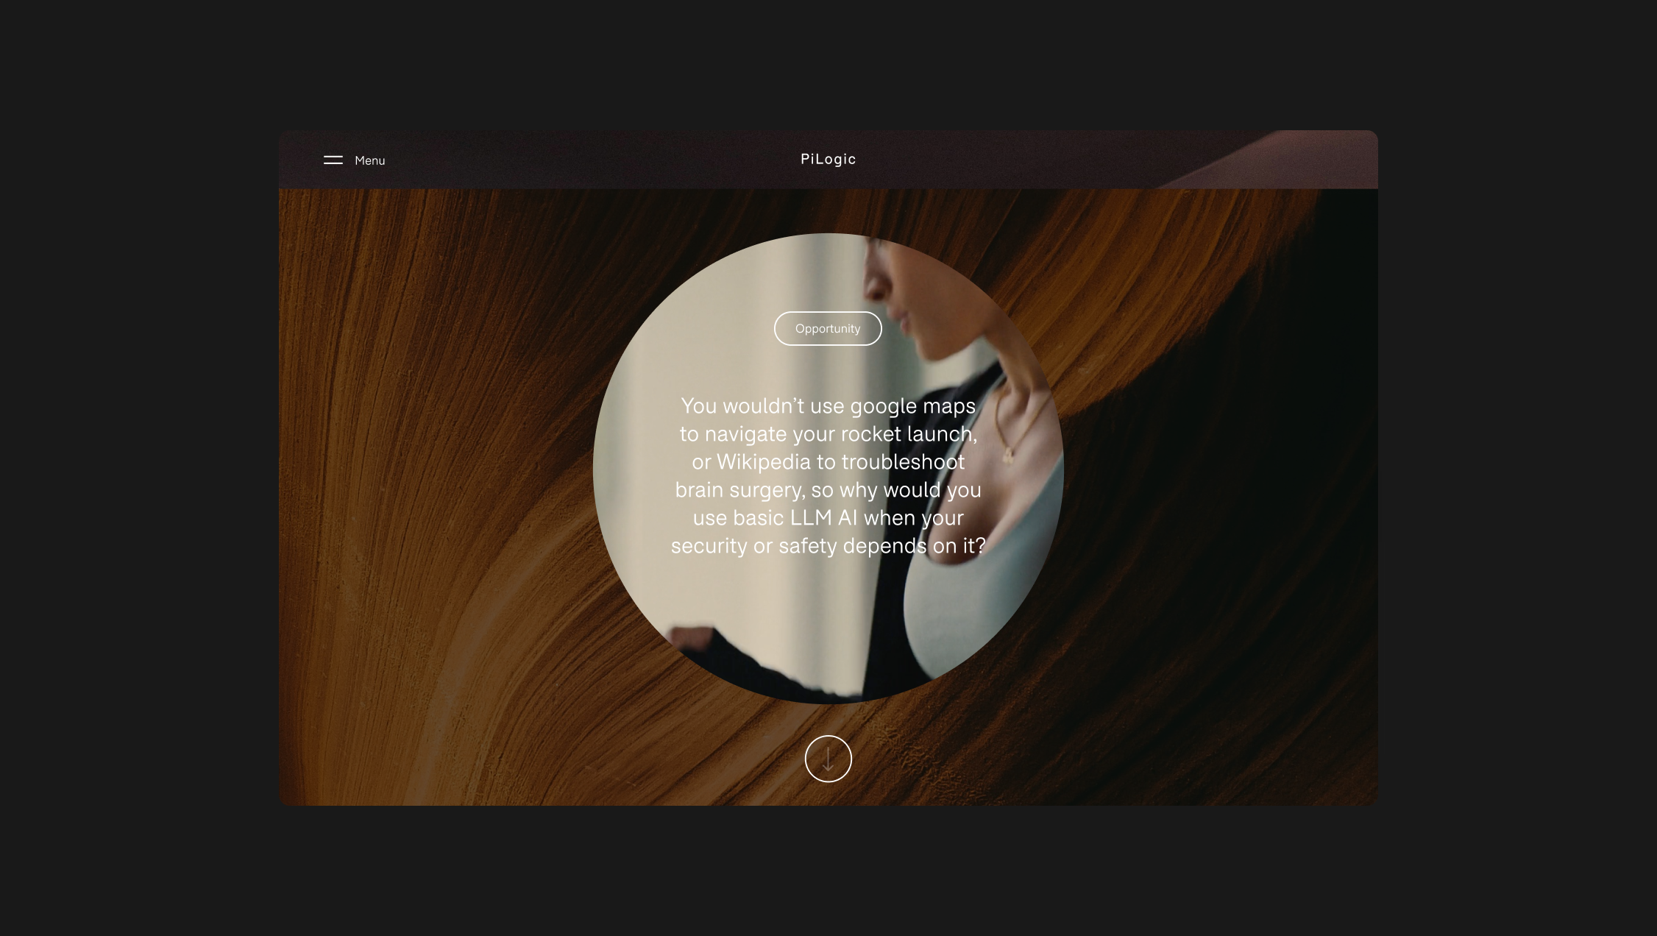Click the Menu label
Viewport: 1657px width, 936px height.
(x=369, y=160)
